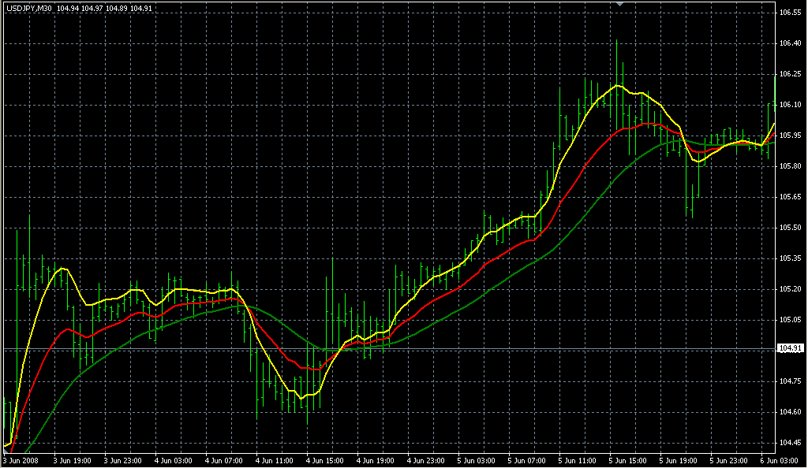Click the USDJPY,M30 chart title
The height and width of the screenshot is (468, 808).
click(28, 9)
